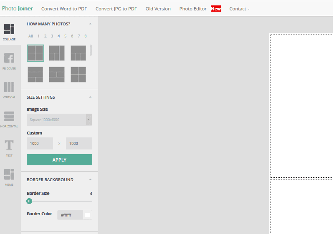Open Convert JPG to PDF link
Screen dimensions: 334x234
(x=116, y=9)
